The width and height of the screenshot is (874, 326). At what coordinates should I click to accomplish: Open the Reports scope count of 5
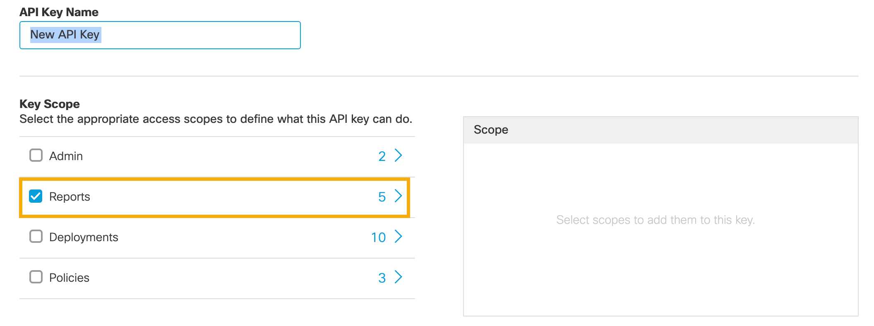pos(382,197)
